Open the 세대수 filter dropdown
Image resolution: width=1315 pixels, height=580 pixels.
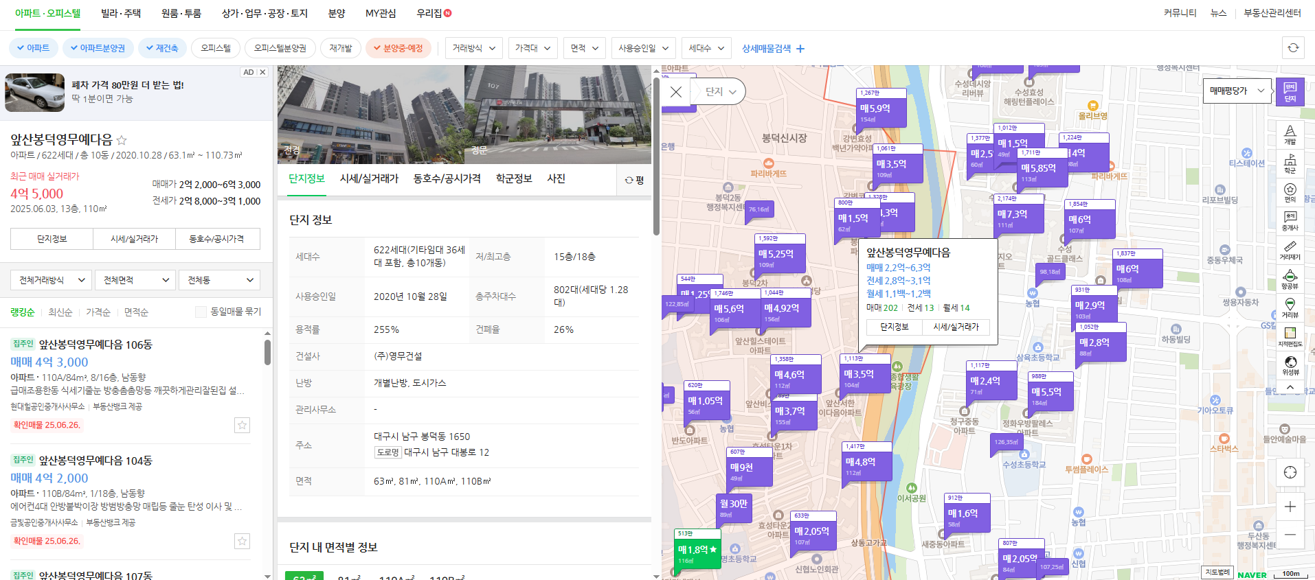706,48
